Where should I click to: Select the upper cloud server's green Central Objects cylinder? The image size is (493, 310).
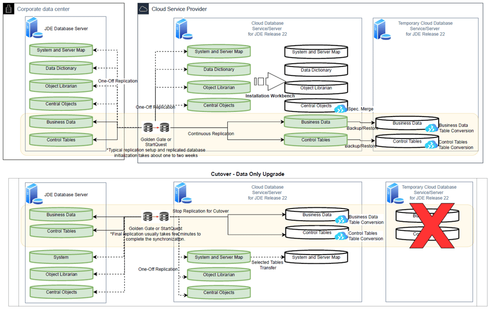click(x=219, y=105)
